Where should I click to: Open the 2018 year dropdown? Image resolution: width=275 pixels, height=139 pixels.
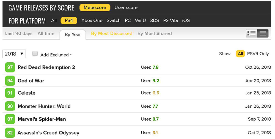[14, 54]
